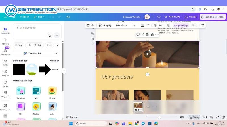The image size is (227, 127).
Task: Click Xem trước preview button
Action: tap(172, 17)
